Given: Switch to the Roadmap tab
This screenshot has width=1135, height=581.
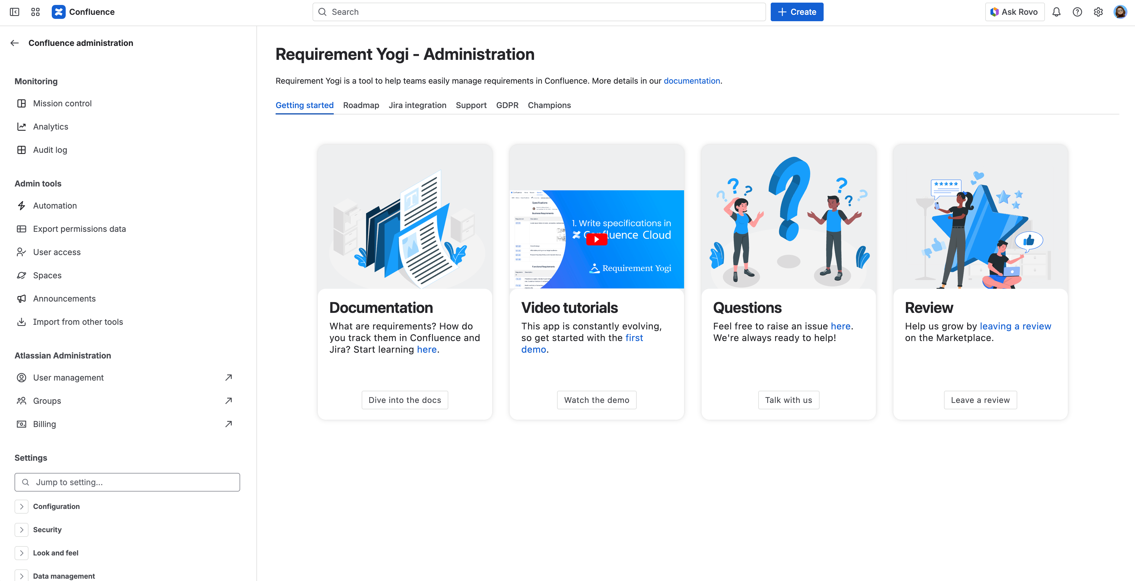Looking at the screenshot, I should tap(361, 105).
